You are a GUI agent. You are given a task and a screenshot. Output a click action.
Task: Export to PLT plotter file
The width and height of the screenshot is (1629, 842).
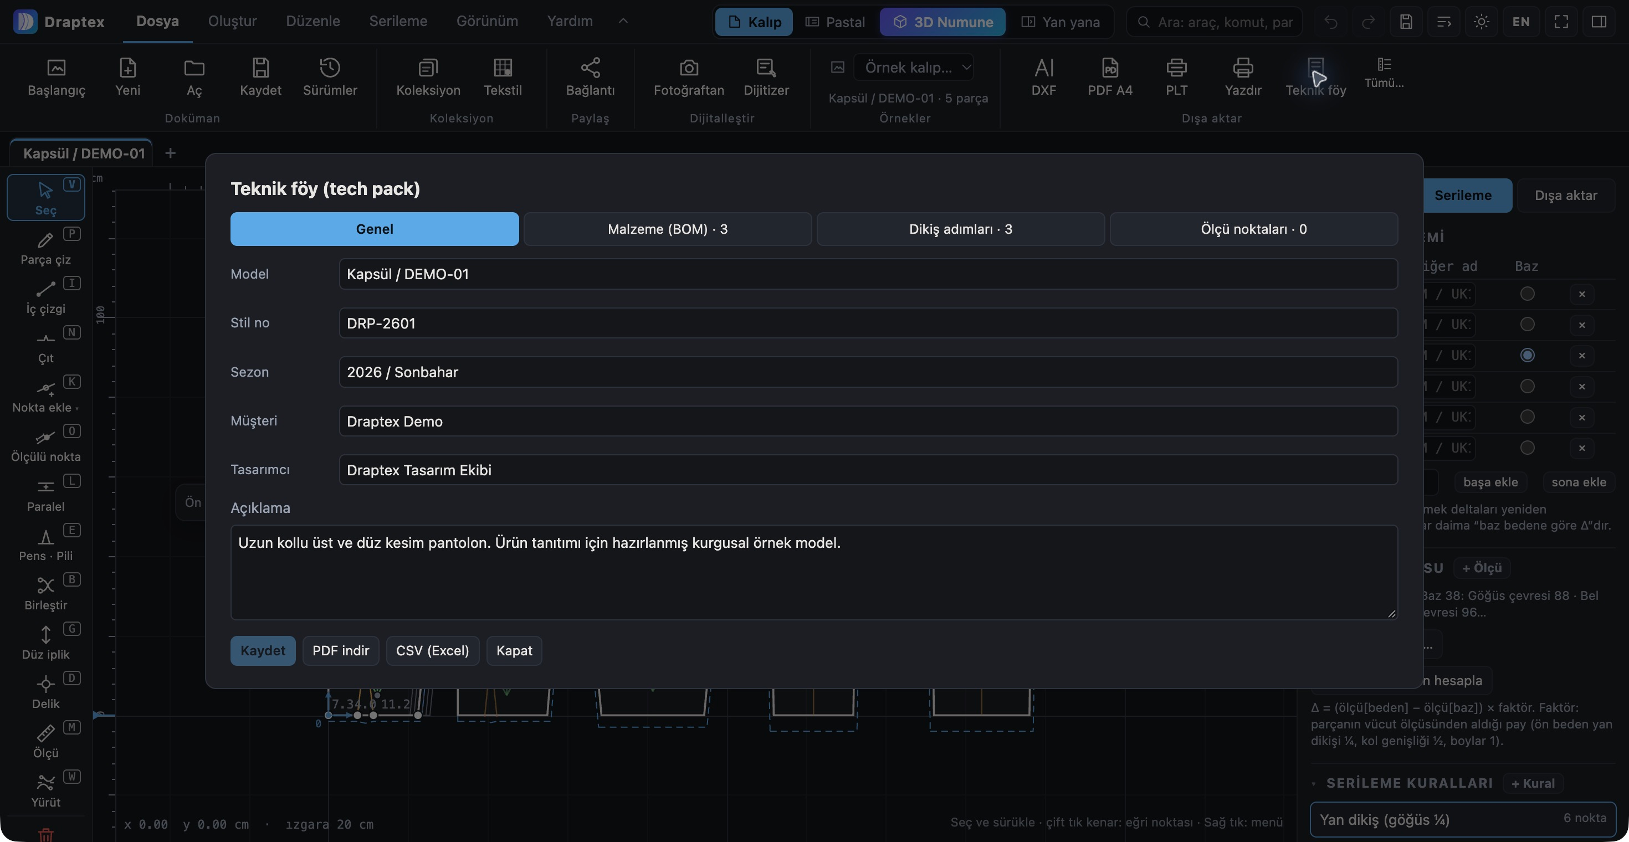1176,76
